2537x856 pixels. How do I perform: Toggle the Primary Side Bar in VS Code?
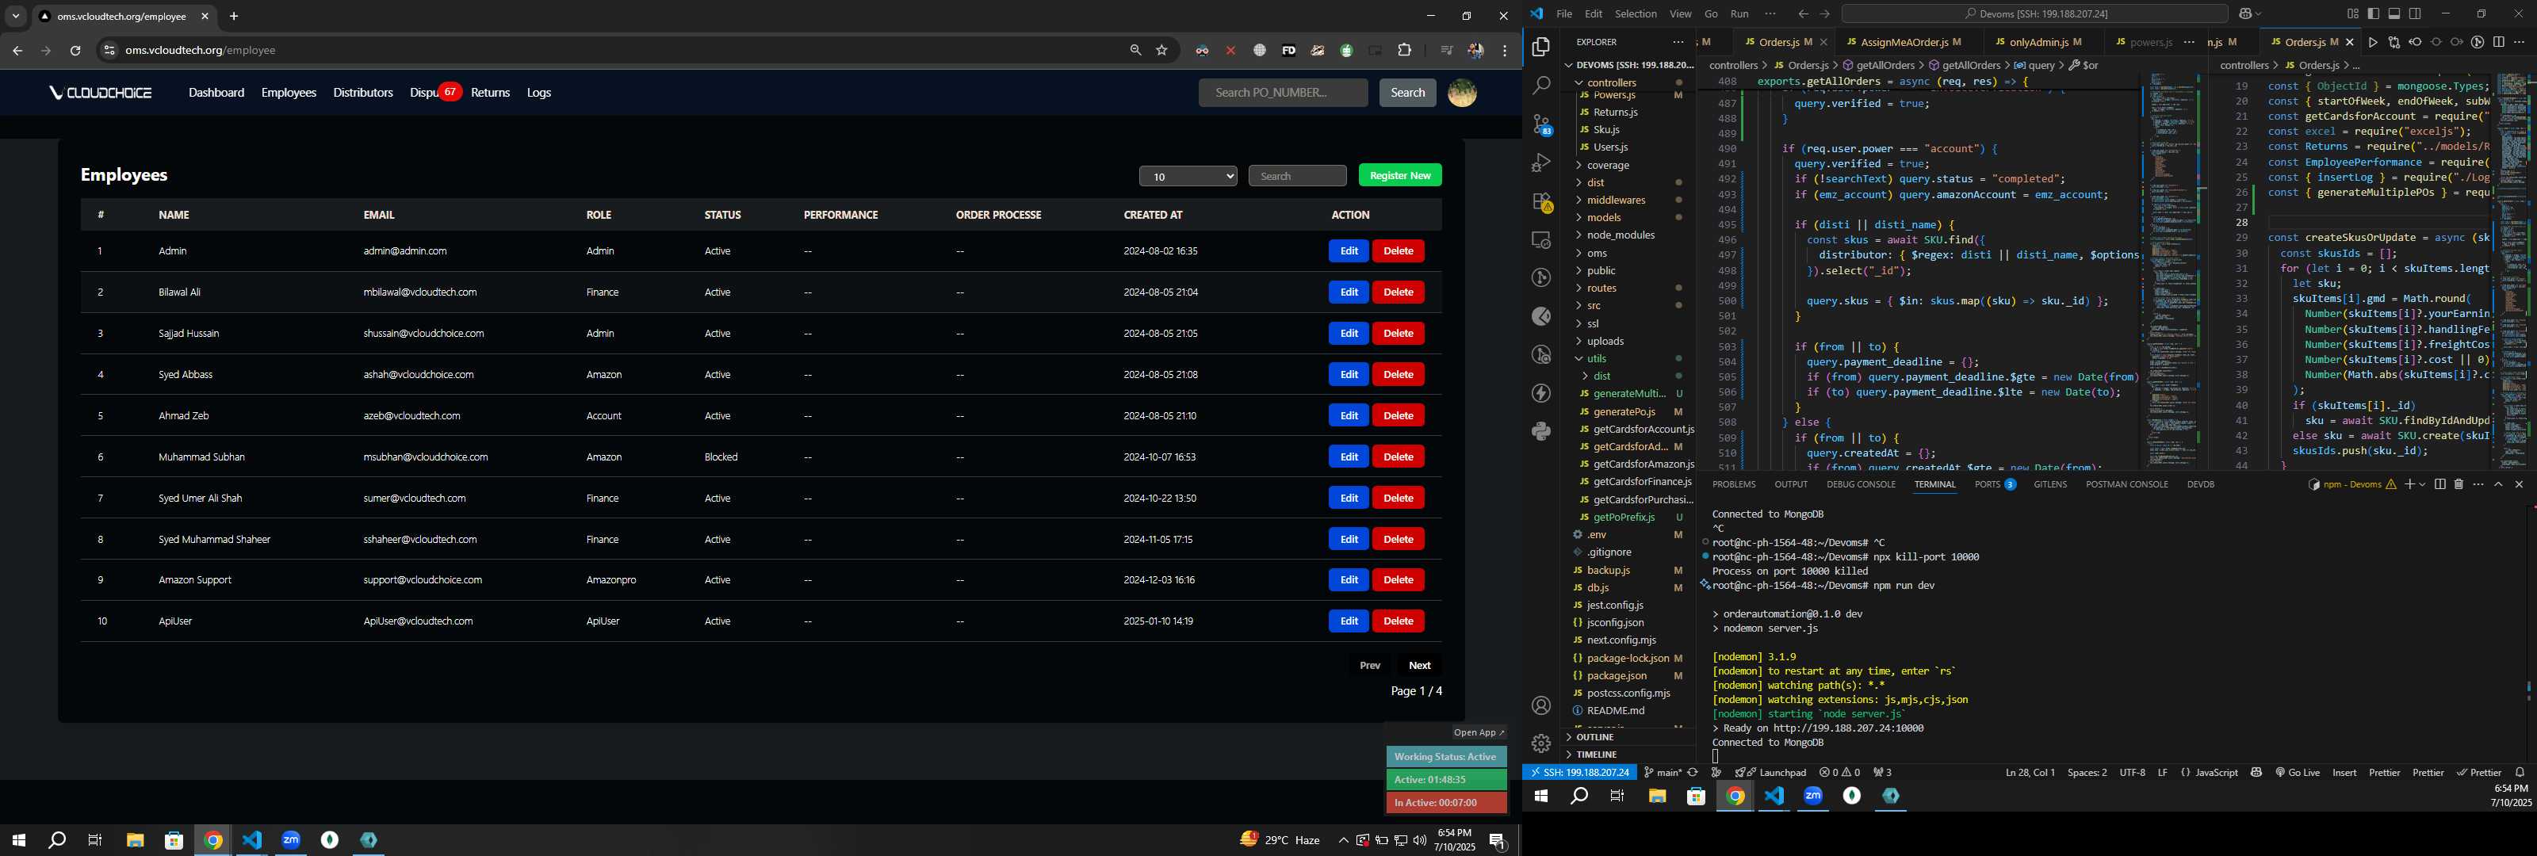click(x=2374, y=13)
